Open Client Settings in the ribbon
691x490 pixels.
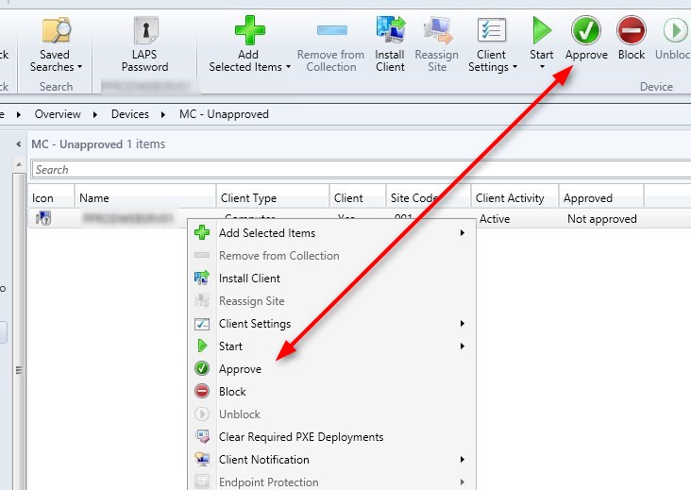(492, 29)
